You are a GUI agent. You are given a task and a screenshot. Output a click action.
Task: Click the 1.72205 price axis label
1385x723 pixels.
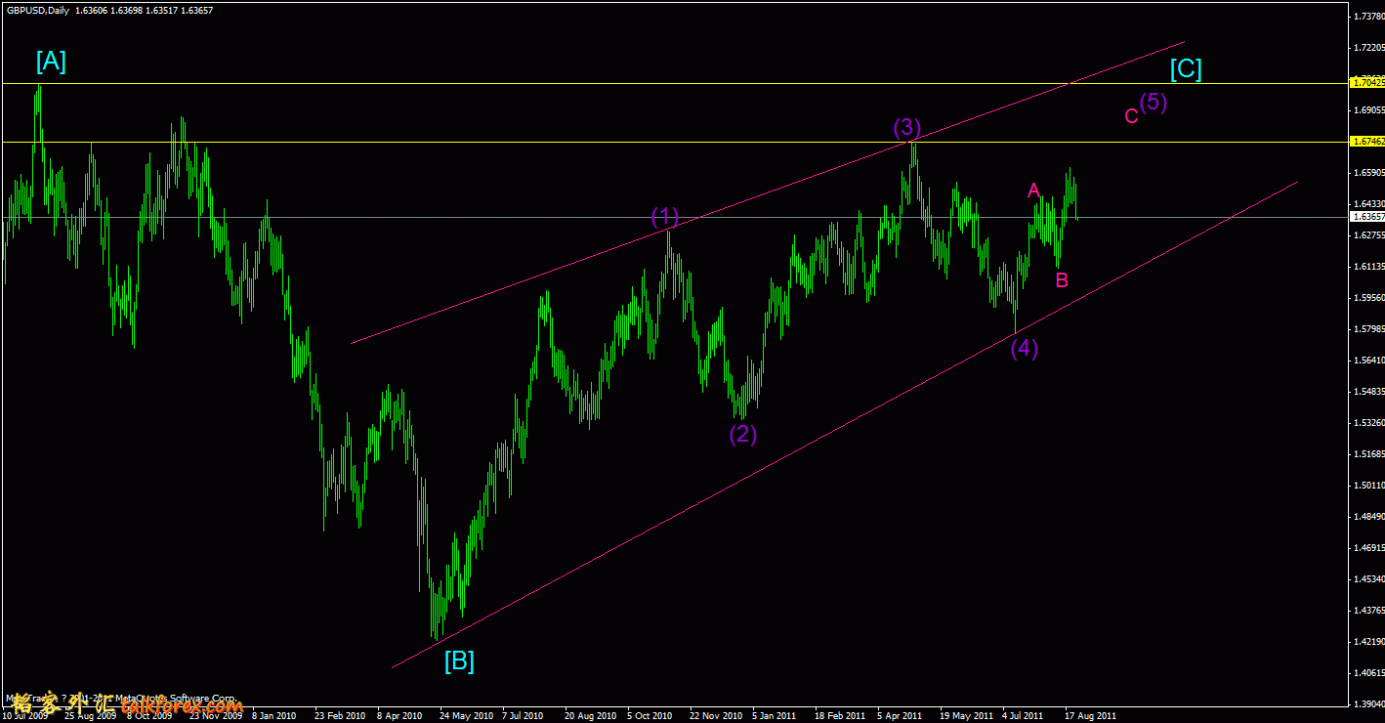tap(1369, 48)
